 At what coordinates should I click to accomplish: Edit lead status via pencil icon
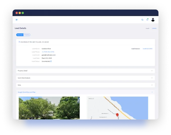click(x=51, y=61)
